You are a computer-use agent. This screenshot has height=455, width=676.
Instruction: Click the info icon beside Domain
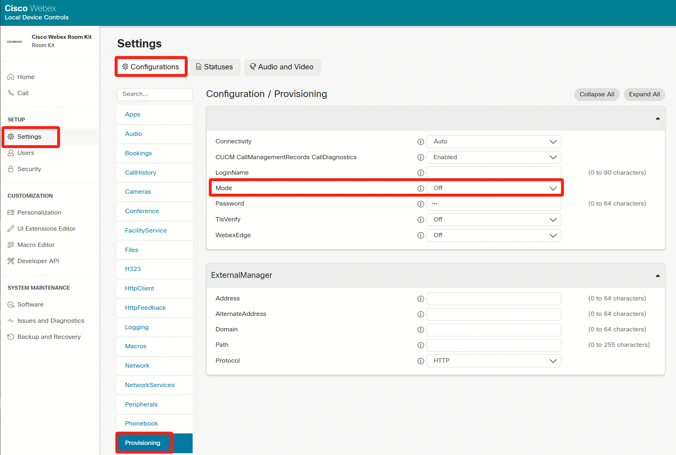(420, 330)
